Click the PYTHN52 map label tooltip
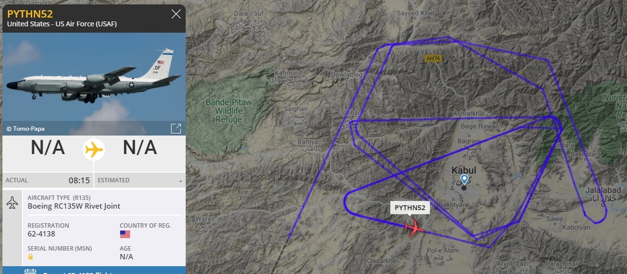 pyautogui.click(x=410, y=208)
